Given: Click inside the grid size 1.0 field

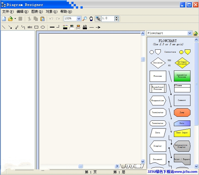Looking at the screenshot, I should pos(108,18).
